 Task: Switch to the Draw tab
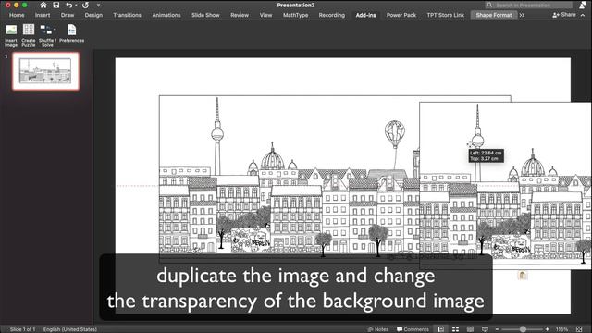pyautogui.click(x=68, y=15)
